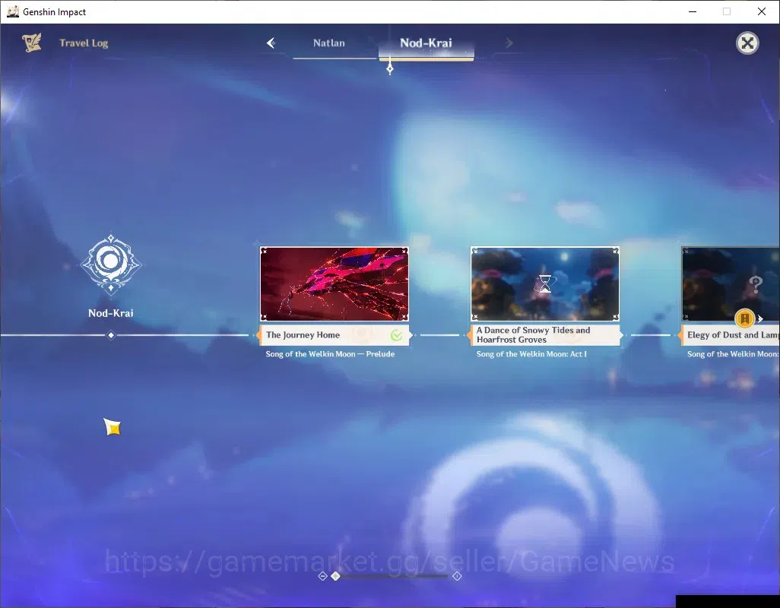Viewport: 780px width, 608px height.
Task: Click the Nod-Krai region emblem icon
Action: [x=111, y=264]
